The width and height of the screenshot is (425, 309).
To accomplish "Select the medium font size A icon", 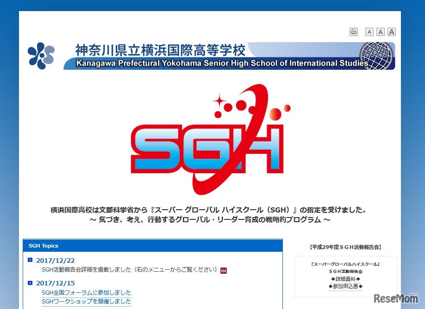I will (x=380, y=31).
